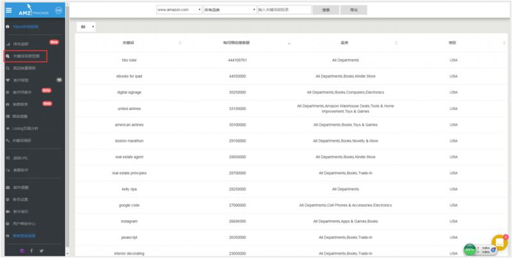The image size is (512, 258).
Task: Open the sidebar entry with envelope icon
Action: (18, 188)
